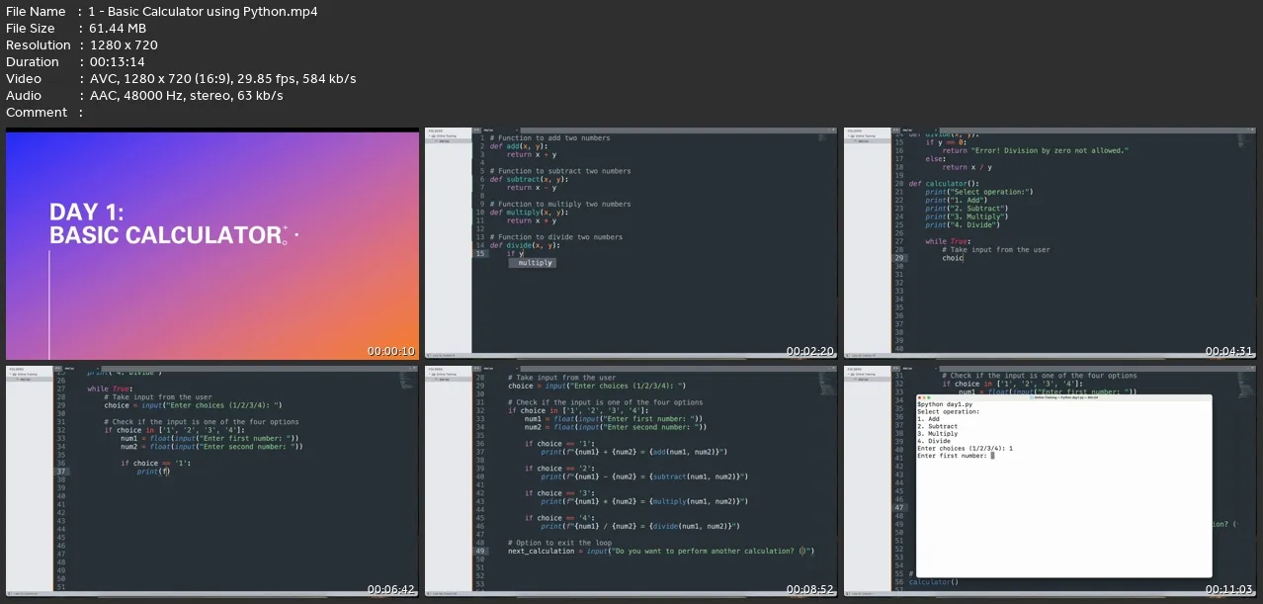Click the red close dot on terminal window
Image resolution: width=1263 pixels, height=604 pixels.
click(x=920, y=396)
